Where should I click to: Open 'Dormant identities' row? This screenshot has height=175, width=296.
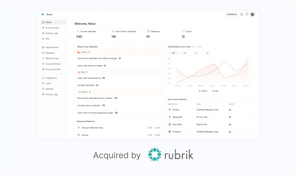pyautogui.click(x=119, y=85)
